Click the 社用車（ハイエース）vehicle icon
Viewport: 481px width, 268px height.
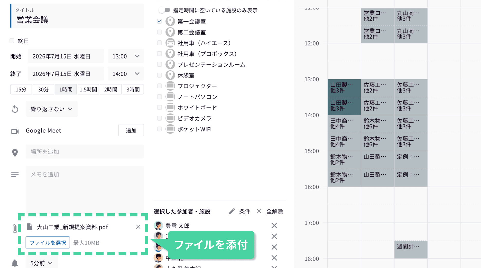pyautogui.click(x=170, y=43)
